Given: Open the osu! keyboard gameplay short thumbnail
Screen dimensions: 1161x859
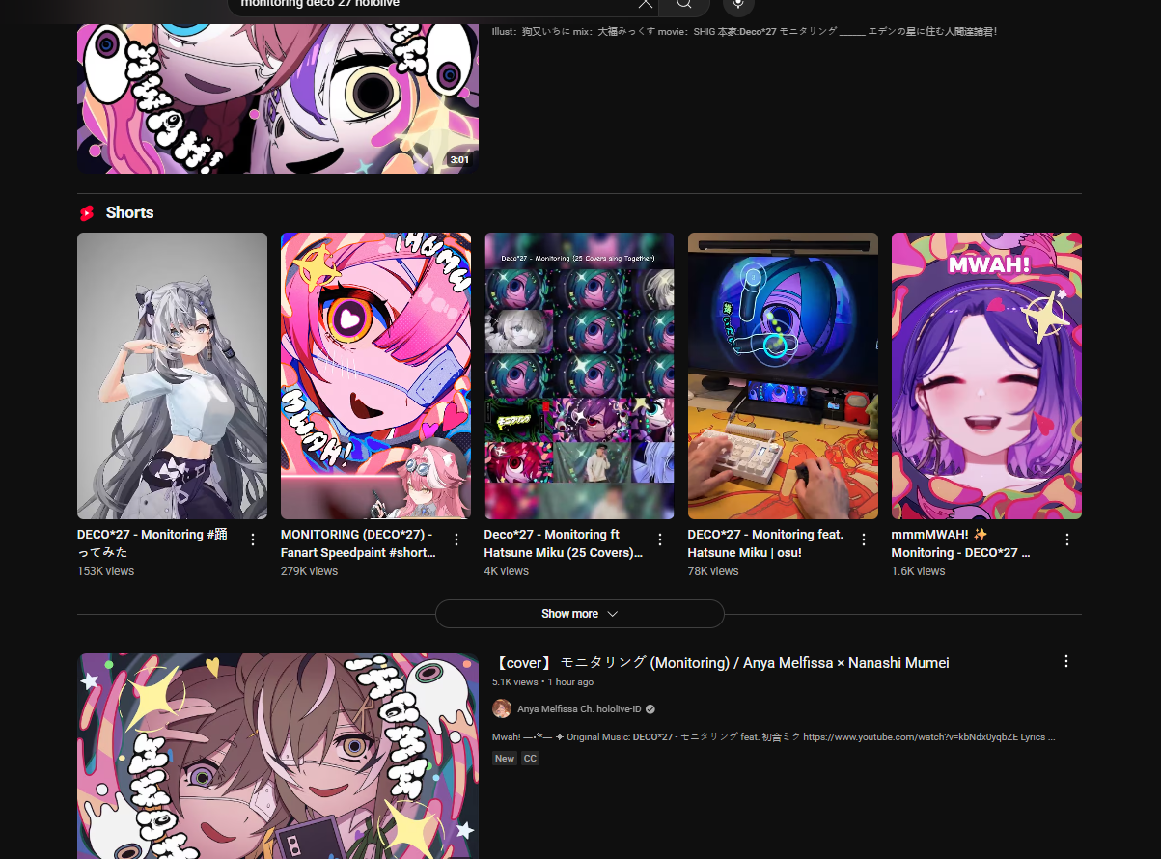Looking at the screenshot, I should click(x=783, y=375).
